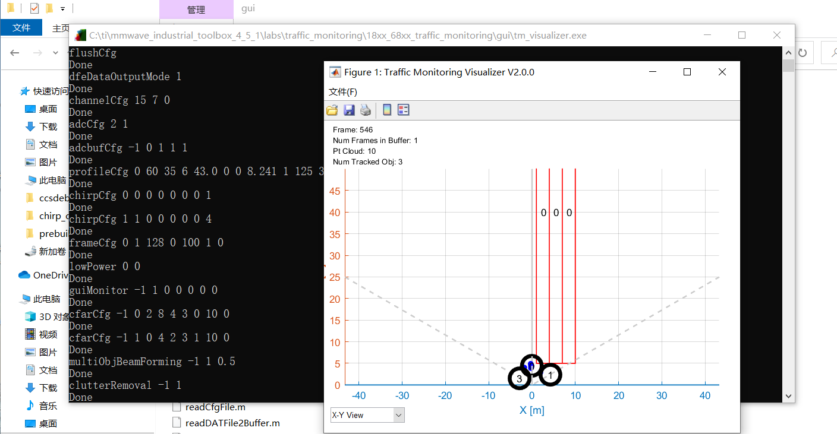Click the MATLAB logo icon in Figure 1 title bar

[335, 72]
